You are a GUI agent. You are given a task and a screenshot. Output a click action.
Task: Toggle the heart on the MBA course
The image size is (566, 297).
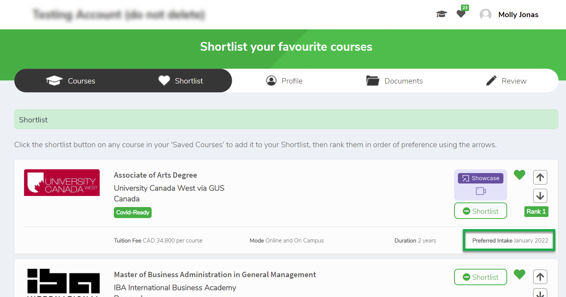point(519,275)
